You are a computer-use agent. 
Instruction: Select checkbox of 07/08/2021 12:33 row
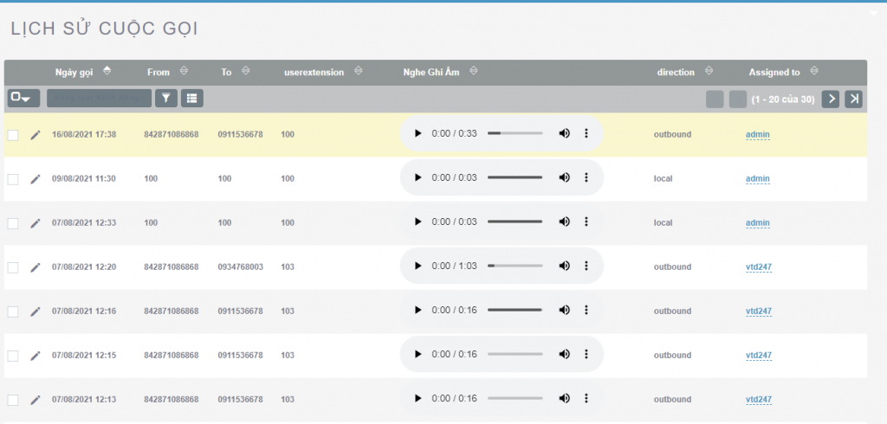pos(13,223)
